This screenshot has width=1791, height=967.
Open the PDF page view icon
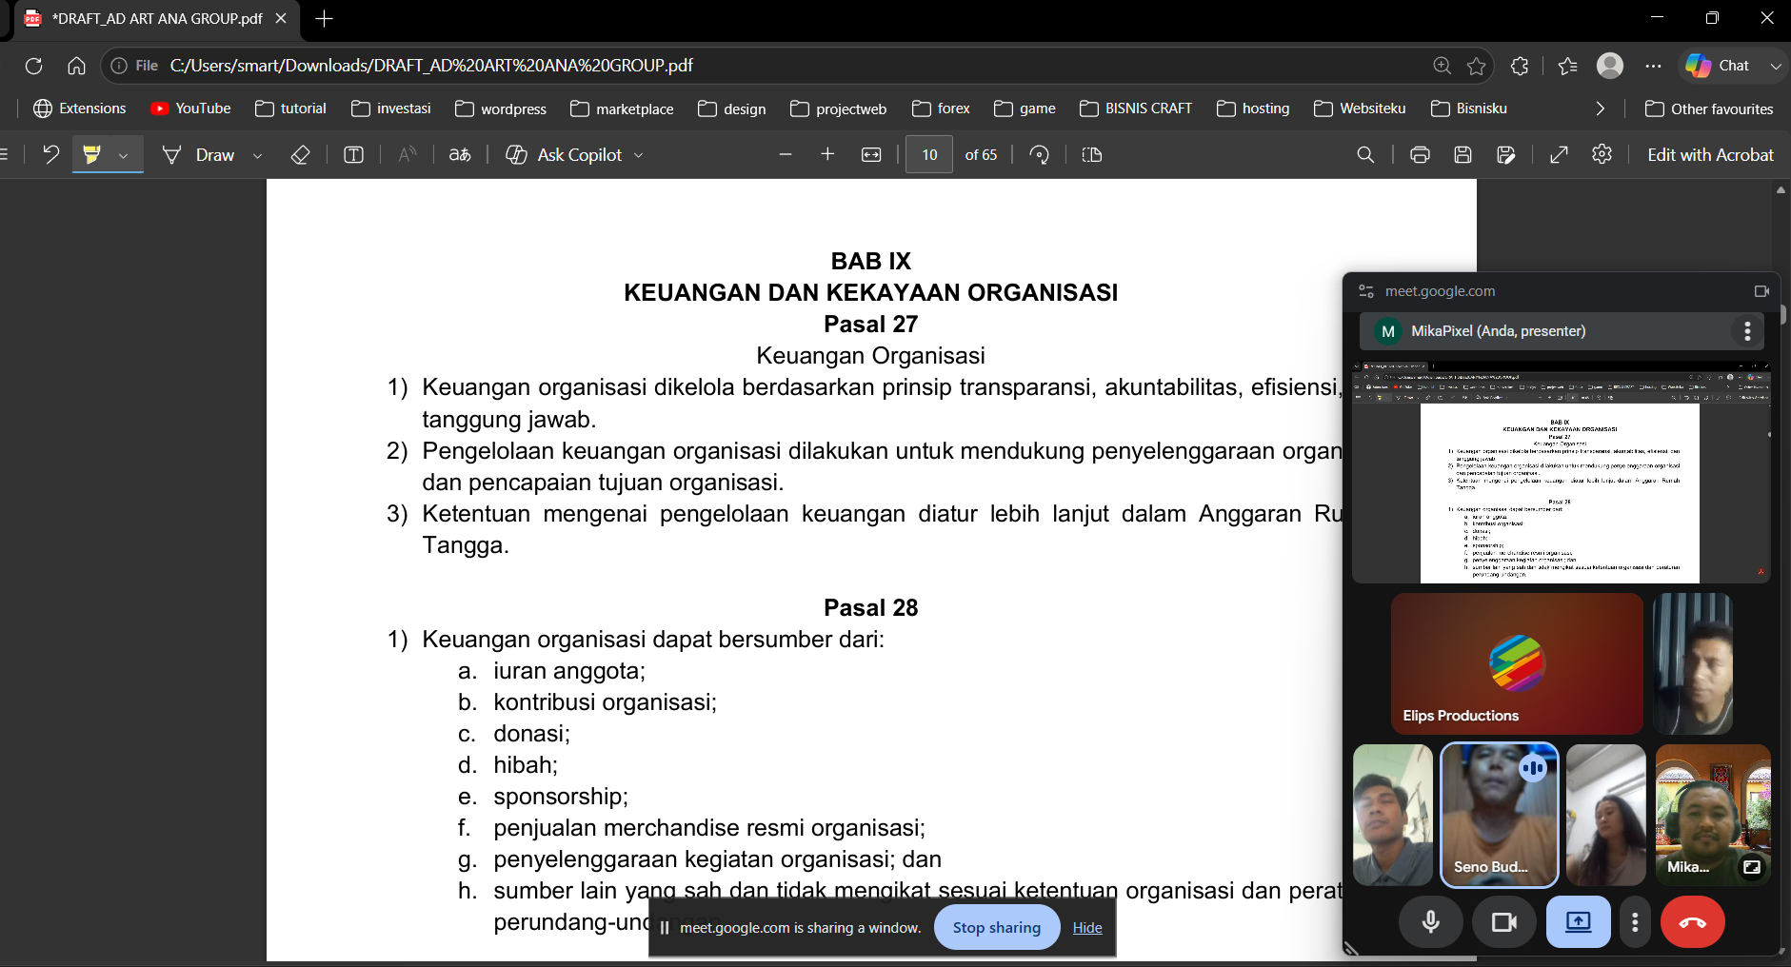[1092, 154]
